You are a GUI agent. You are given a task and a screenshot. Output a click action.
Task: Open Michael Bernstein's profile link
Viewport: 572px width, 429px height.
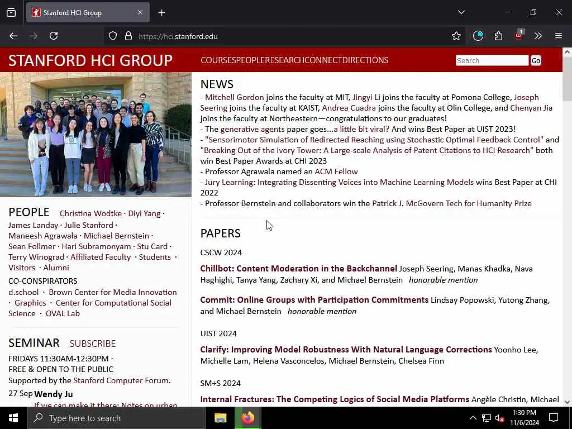[x=116, y=236]
